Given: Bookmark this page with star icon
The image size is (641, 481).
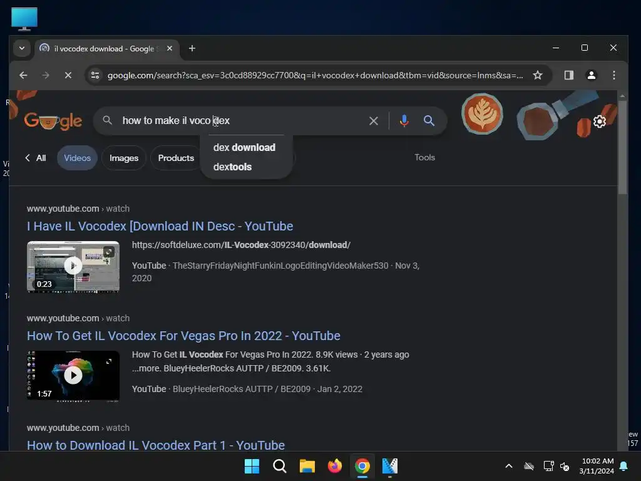Looking at the screenshot, I should coord(538,75).
